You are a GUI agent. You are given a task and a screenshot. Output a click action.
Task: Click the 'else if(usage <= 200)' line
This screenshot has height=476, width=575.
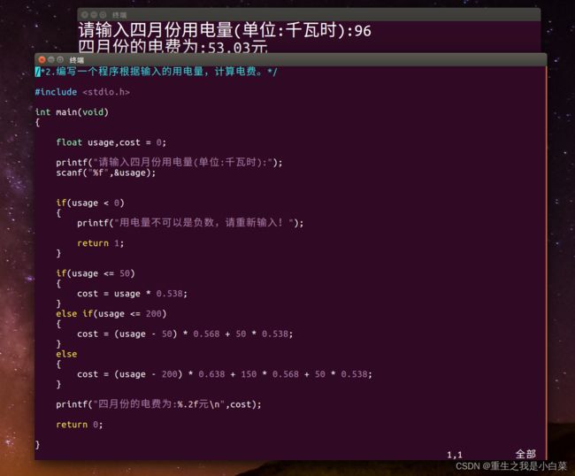(x=111, y=314)
